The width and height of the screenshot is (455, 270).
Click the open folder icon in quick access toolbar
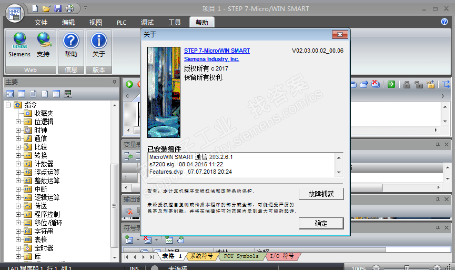point(46,8)
